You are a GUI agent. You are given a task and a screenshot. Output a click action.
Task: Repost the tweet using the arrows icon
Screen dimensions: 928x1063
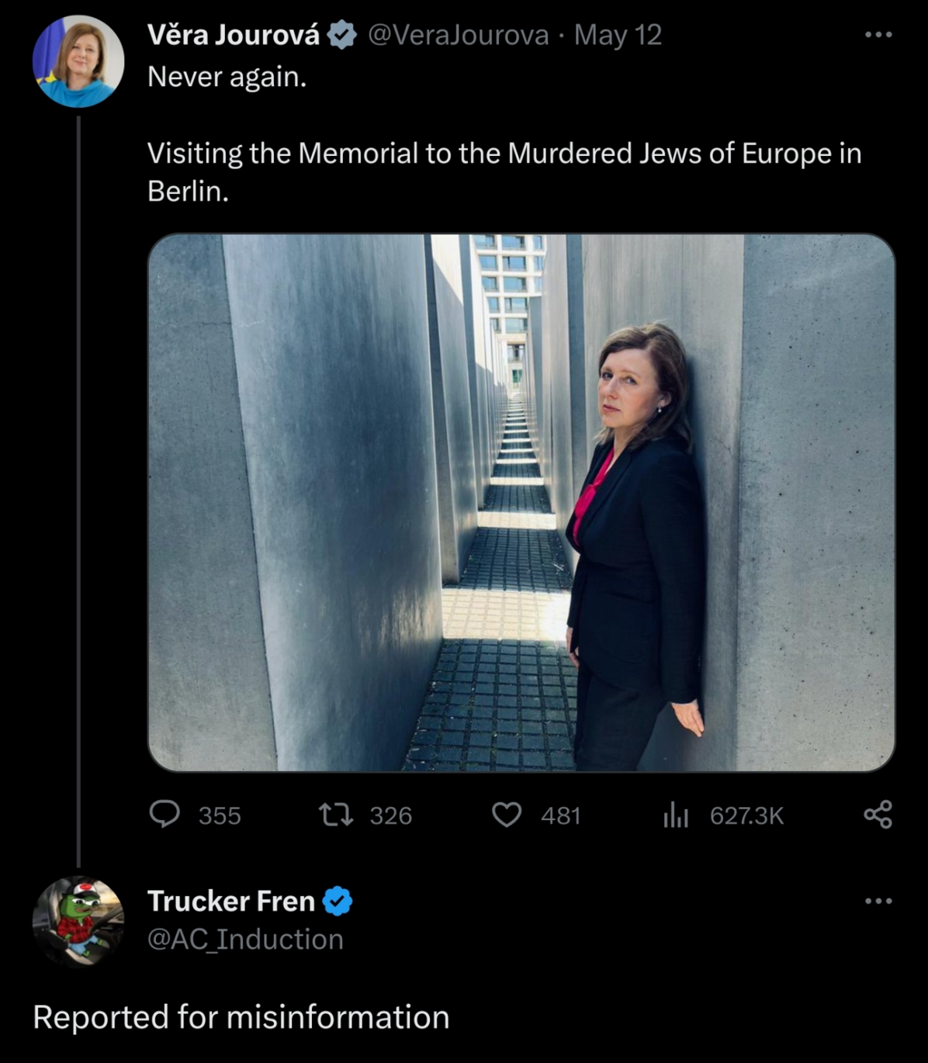click(x=336, y=815)
